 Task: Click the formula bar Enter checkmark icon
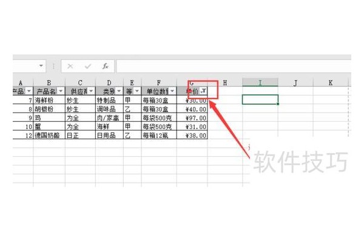[88, 67]
